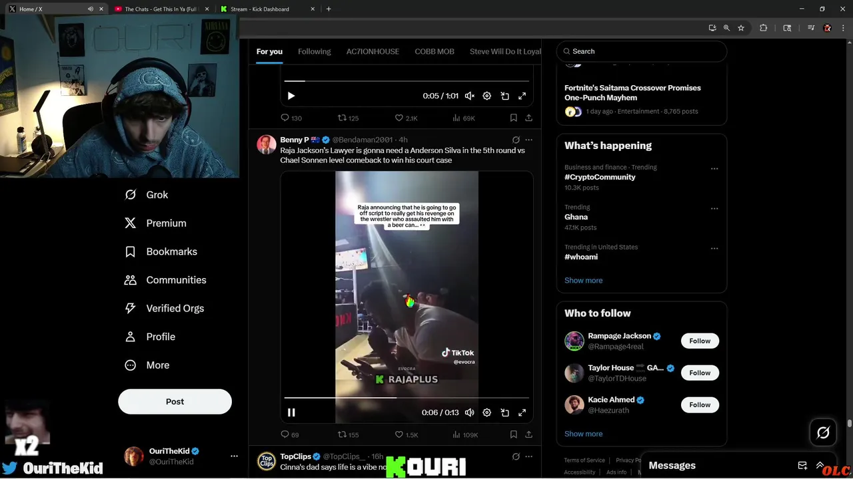Expand the top video to fullscreen
The height and width of the screenshot is (479, 853).
click(522, 96)
